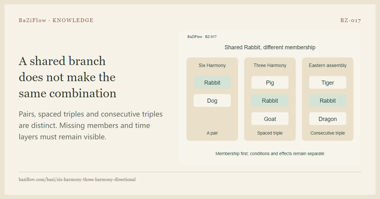Click the Rabbit chip under Eastern assembly

coord(327,100)
